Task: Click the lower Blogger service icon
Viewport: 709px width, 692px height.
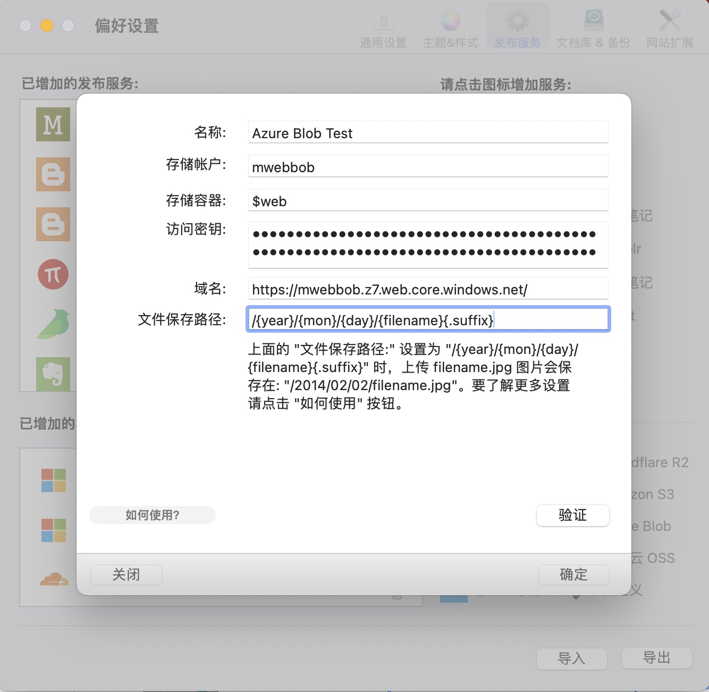Action: point(53,224)
